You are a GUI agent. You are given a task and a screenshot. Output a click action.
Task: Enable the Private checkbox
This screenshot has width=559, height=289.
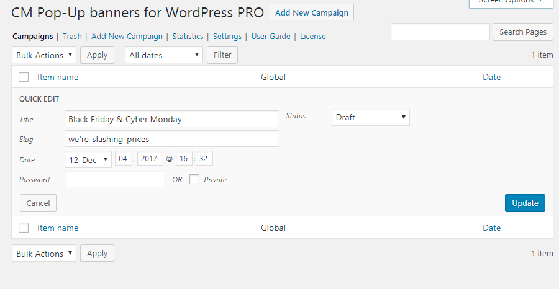194,180
